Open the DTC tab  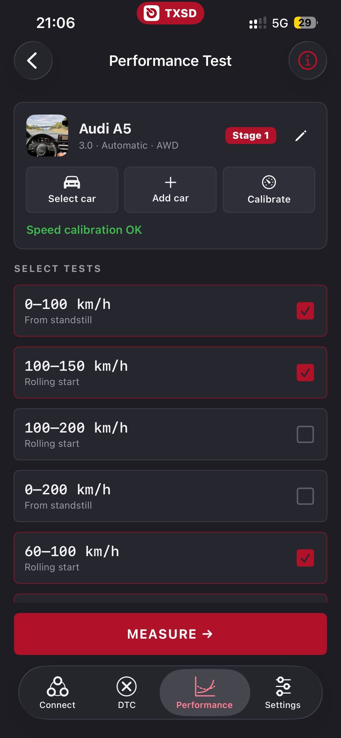(126, 693)
